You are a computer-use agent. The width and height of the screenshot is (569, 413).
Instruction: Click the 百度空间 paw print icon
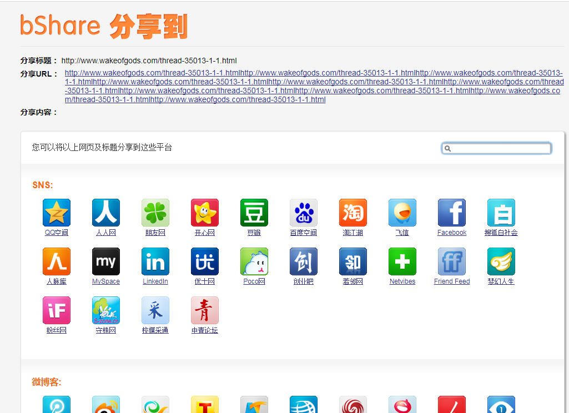click(303, 213)
